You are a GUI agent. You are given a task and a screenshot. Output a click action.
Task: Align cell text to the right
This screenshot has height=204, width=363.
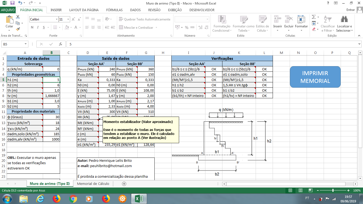(99, 27)
